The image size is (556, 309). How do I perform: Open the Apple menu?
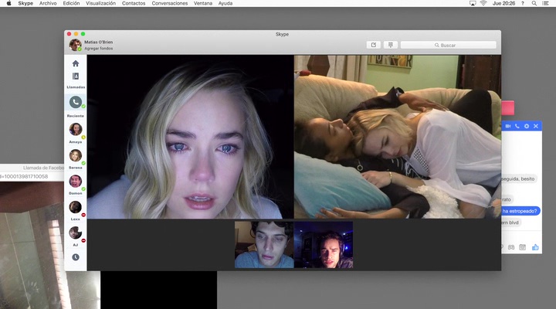(x=8, y=3)
